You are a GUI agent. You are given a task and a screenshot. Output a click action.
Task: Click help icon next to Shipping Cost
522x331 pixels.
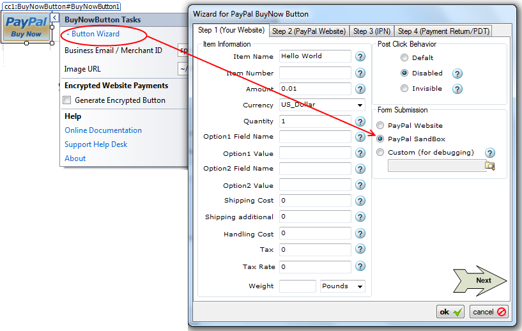tap(360, 201)
